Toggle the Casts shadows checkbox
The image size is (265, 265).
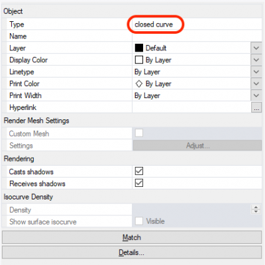click(x=139, y=171)
